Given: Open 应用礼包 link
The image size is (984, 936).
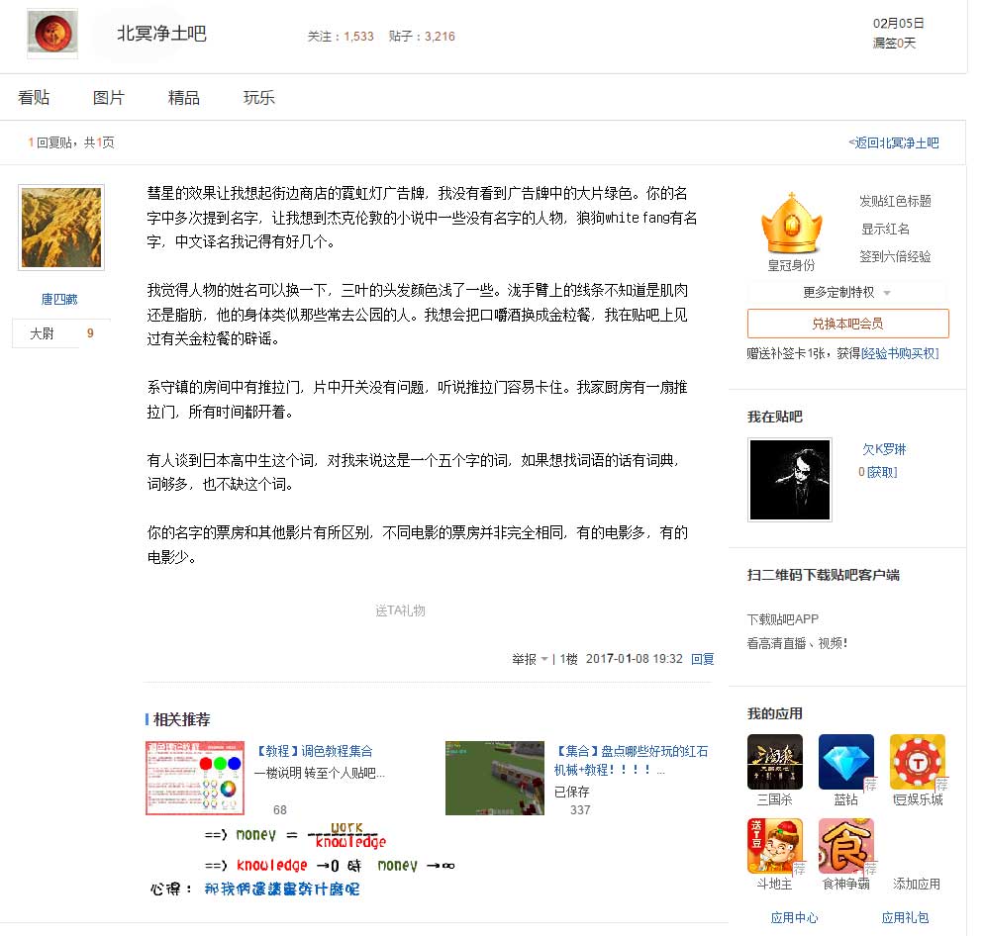Looking at the screenshot, I should 905,918.
